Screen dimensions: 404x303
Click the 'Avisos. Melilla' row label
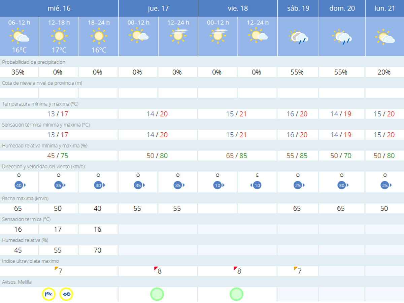(x=17, y=282)
